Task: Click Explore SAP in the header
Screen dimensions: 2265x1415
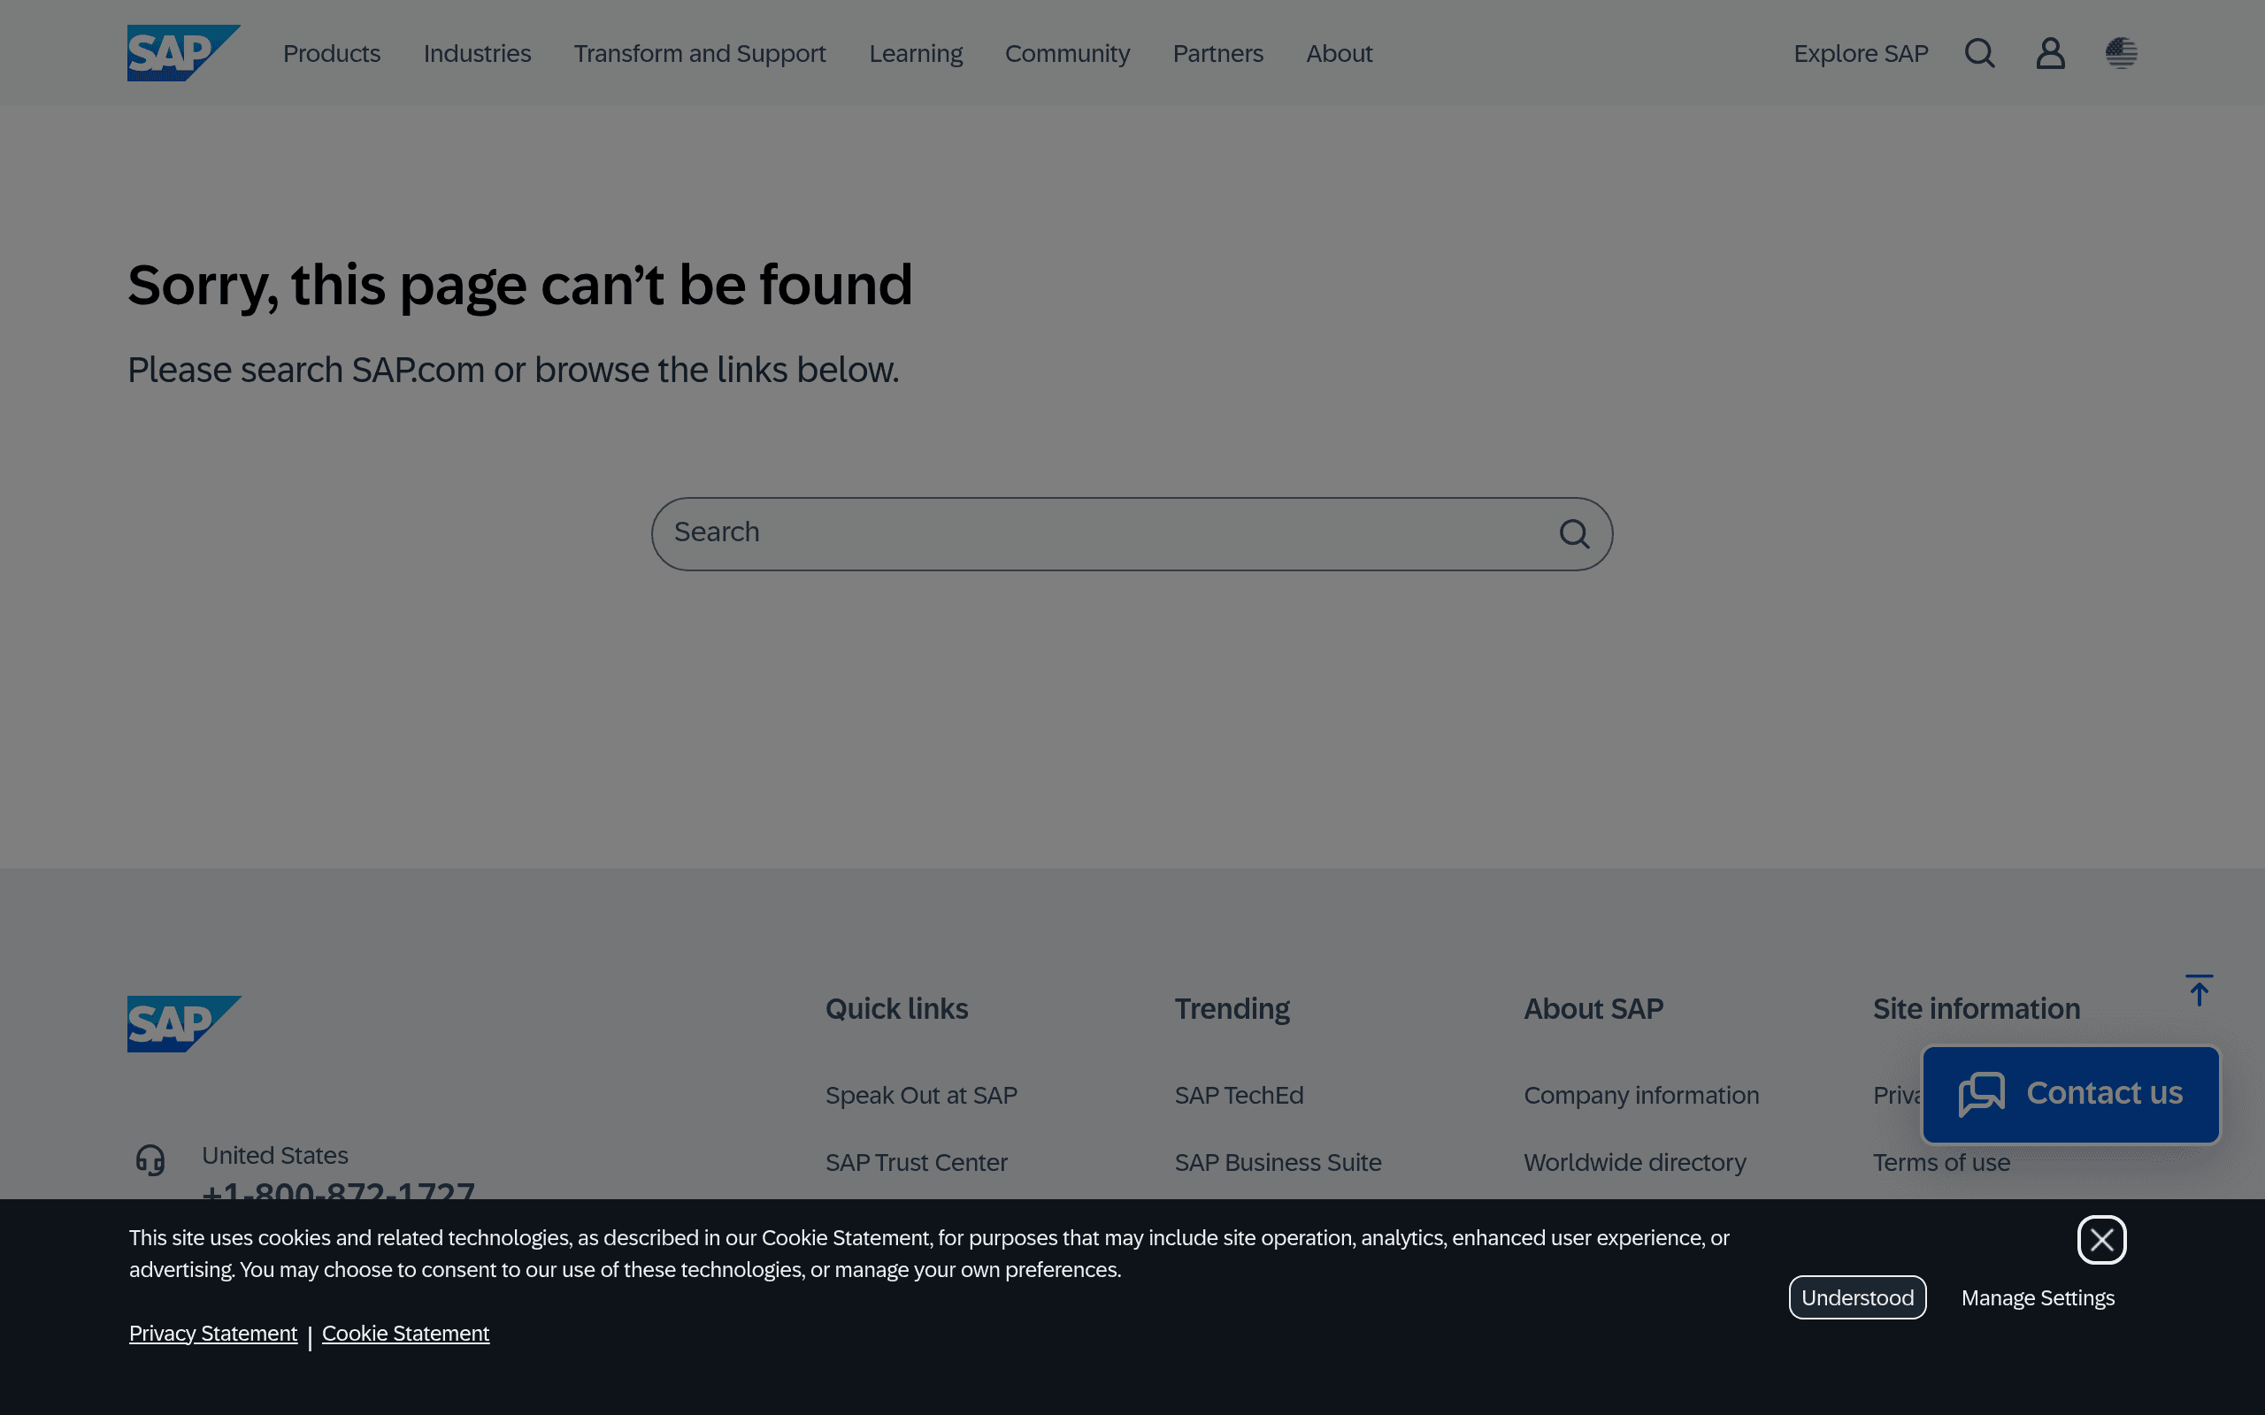Action: (1861, 53)
